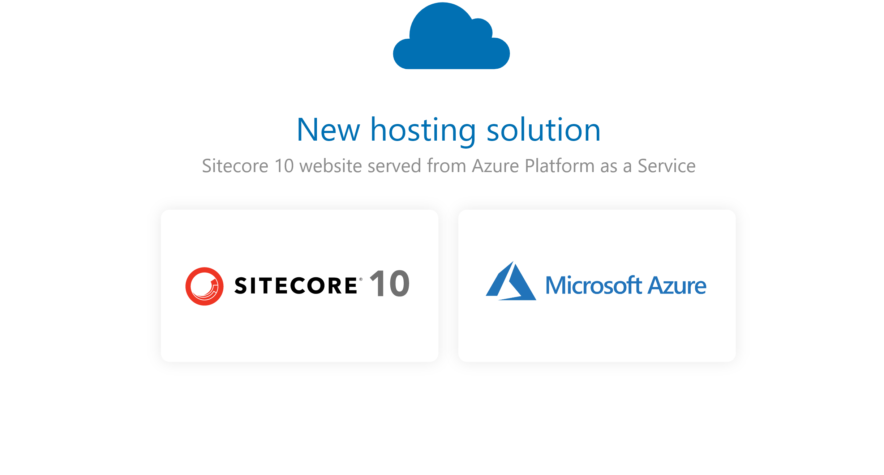Viewport: 884px width, 475px height.
Task: Click the grey number 10
Action: [390, 284]
